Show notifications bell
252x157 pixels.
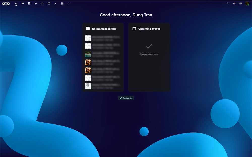pos(234,3)
